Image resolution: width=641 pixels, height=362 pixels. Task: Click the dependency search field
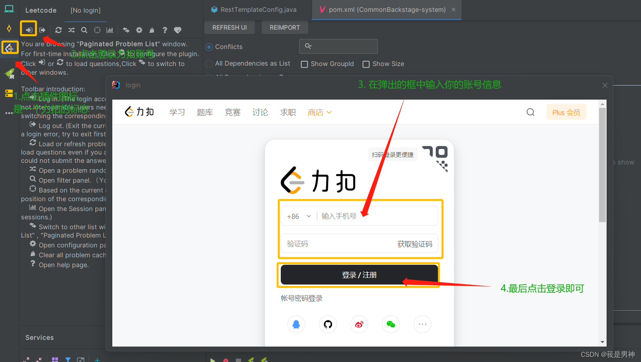click(x=338, y=46)
